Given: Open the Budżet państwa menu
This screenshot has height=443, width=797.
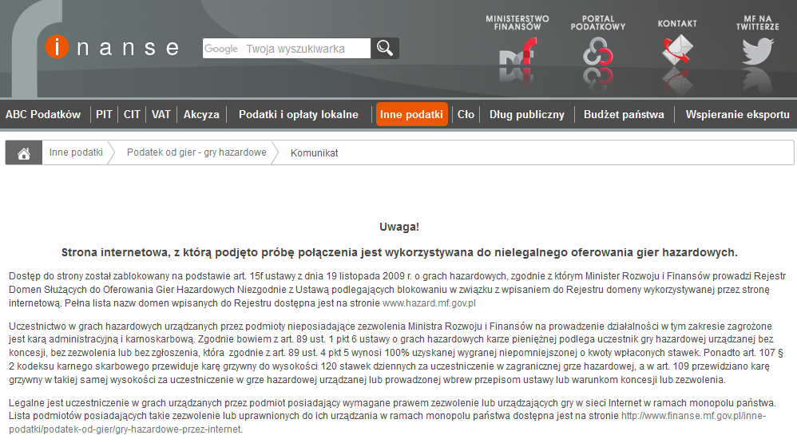Looking at the screenshot, I should coord(624,114).
